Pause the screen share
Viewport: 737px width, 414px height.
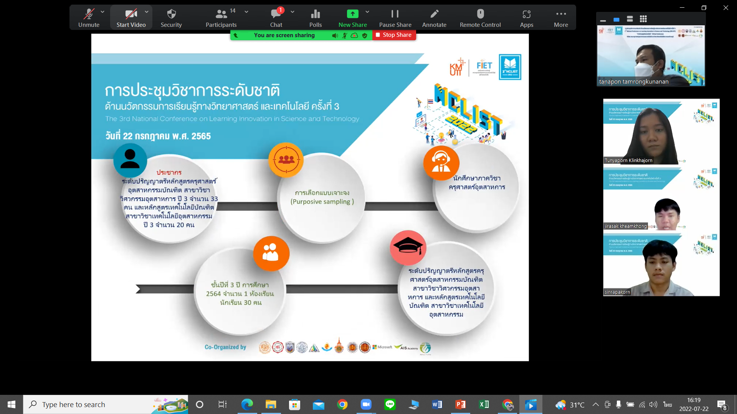click(x=395, y=18)
